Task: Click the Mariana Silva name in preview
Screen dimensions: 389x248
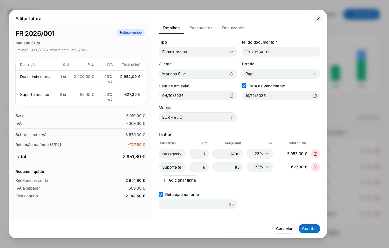Action: pyautogui.click(x=28, y=43)
